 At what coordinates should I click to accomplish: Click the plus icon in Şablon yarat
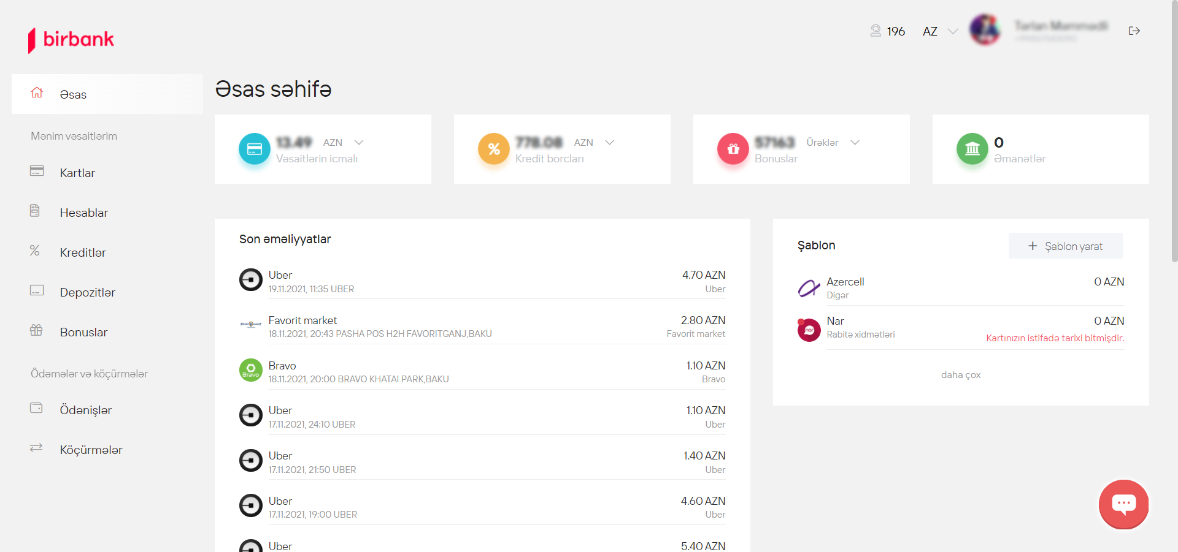1033,246
